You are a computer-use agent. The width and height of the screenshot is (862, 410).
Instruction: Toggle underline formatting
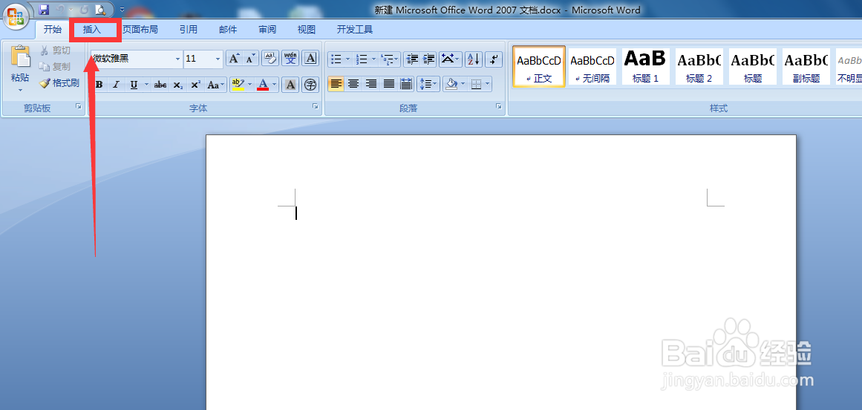(x=134, y=85)
